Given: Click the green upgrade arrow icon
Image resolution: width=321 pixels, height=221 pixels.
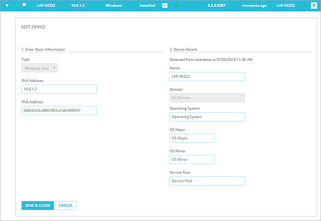Looking at the screenshot, I should (176, 6).
